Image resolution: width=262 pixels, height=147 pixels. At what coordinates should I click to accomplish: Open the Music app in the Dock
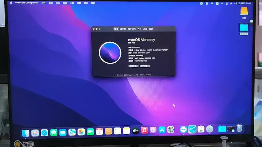point(144,130)
